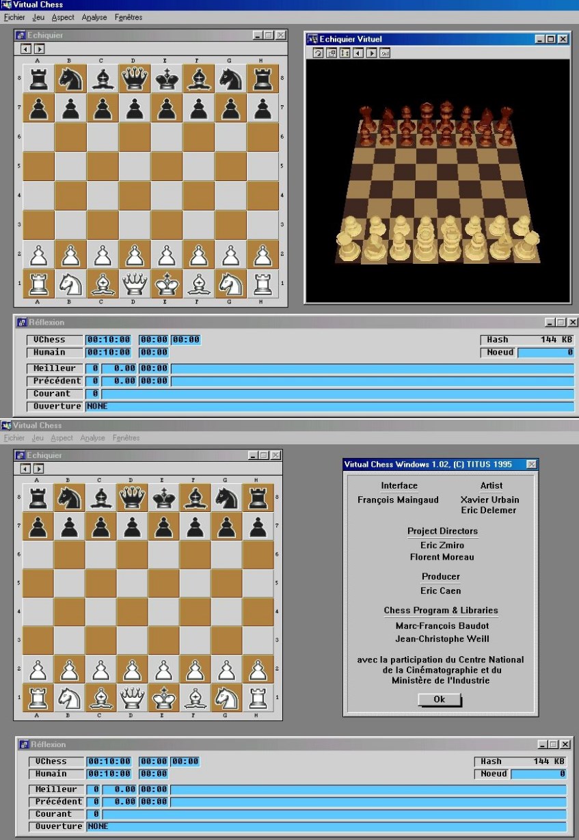The height and width of the screenshot is (840, 579).
Task: Open the Aspect menu in the upper menu bar
Action: (63, 17)
